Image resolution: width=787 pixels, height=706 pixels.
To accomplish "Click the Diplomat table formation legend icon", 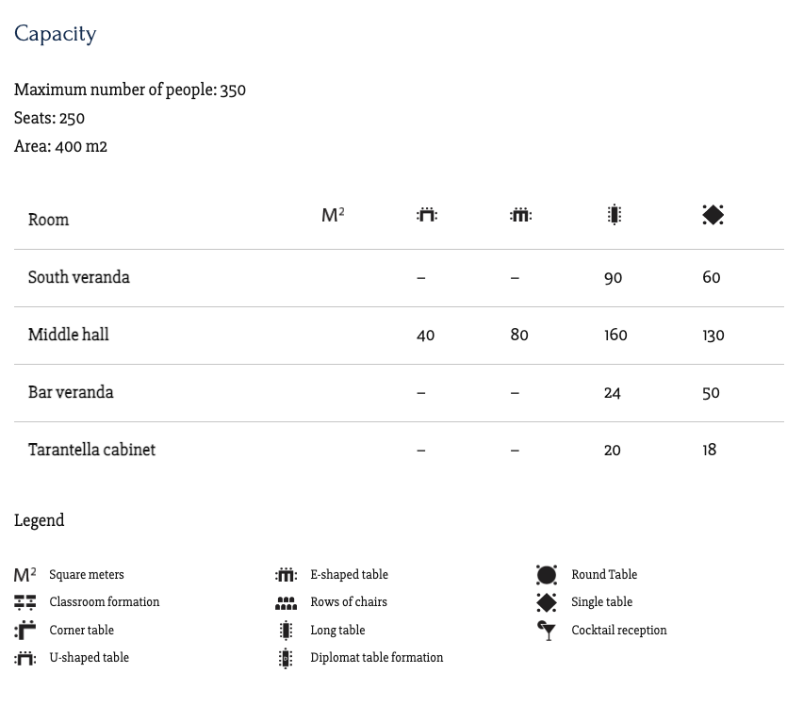I will [286, 658].
